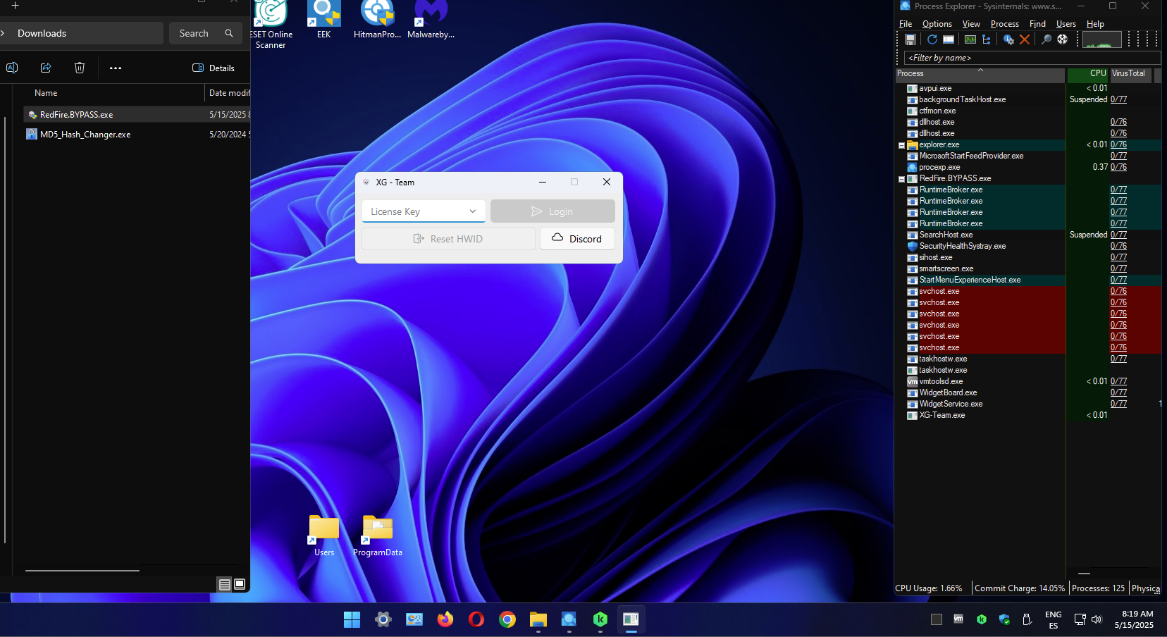Toggle the Details pane in File Explorer

(x=214, y=68)
